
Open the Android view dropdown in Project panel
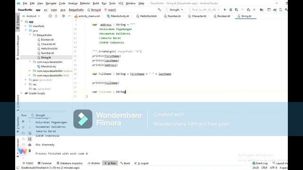(x=31, y=16)
